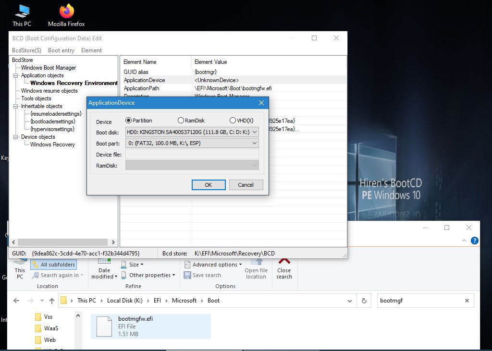This screenshot has height=351, width=492.
Task: Open the Advanced options dropdown
Action: pos(214,265)
